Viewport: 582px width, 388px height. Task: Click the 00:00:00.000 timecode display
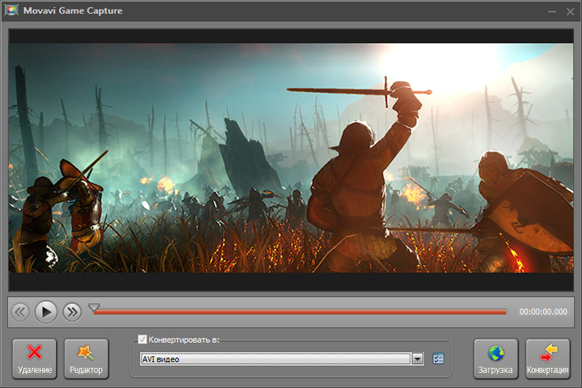point(543,312)
